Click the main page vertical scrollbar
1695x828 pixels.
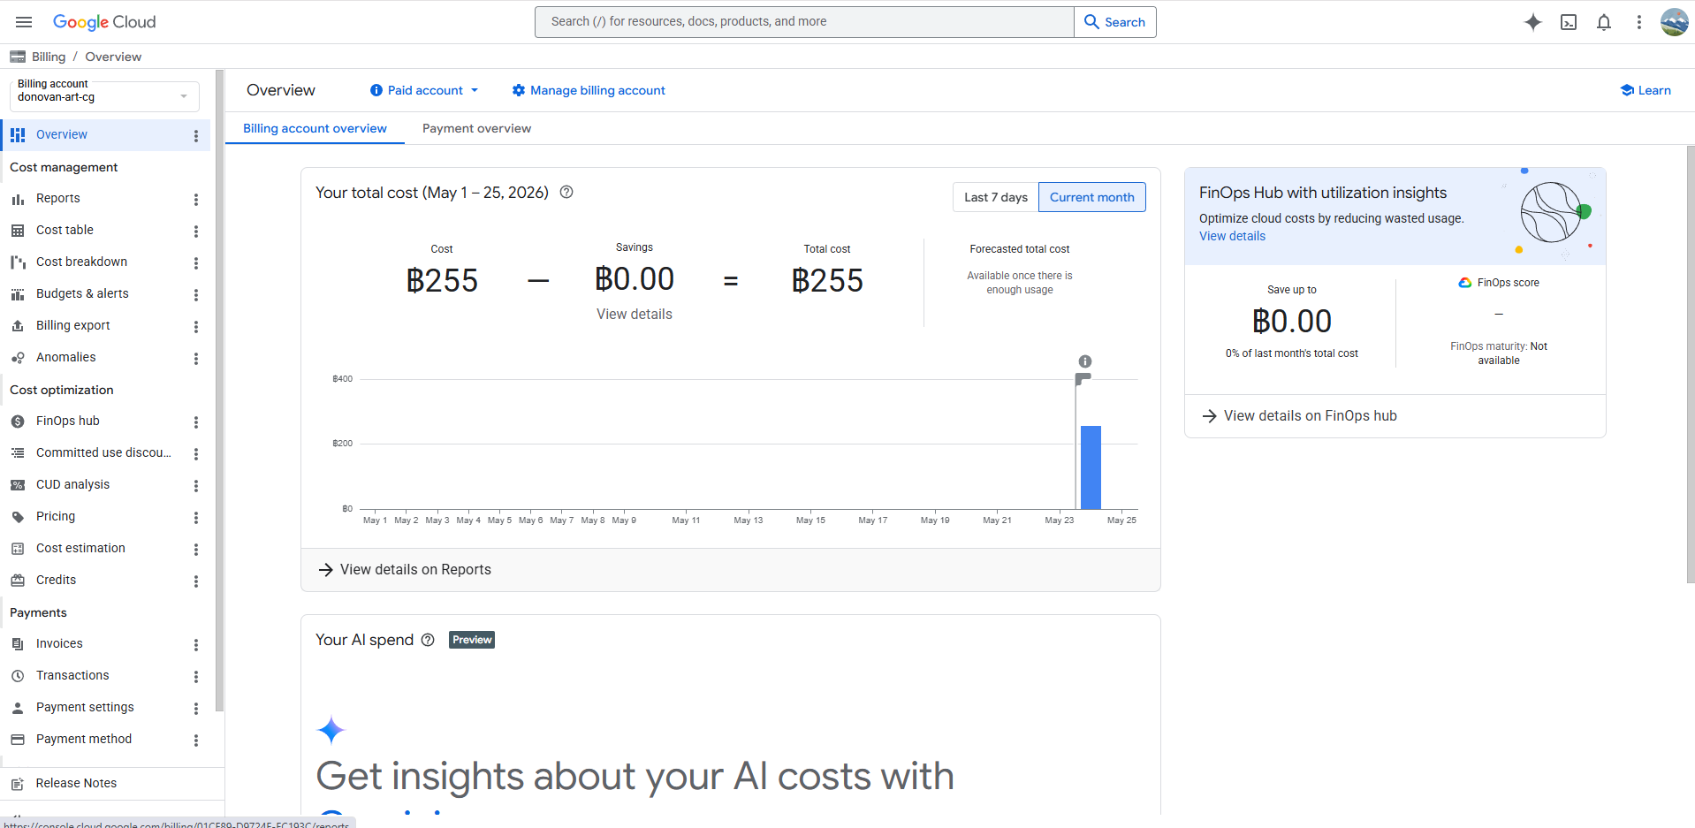point(1690,364)
